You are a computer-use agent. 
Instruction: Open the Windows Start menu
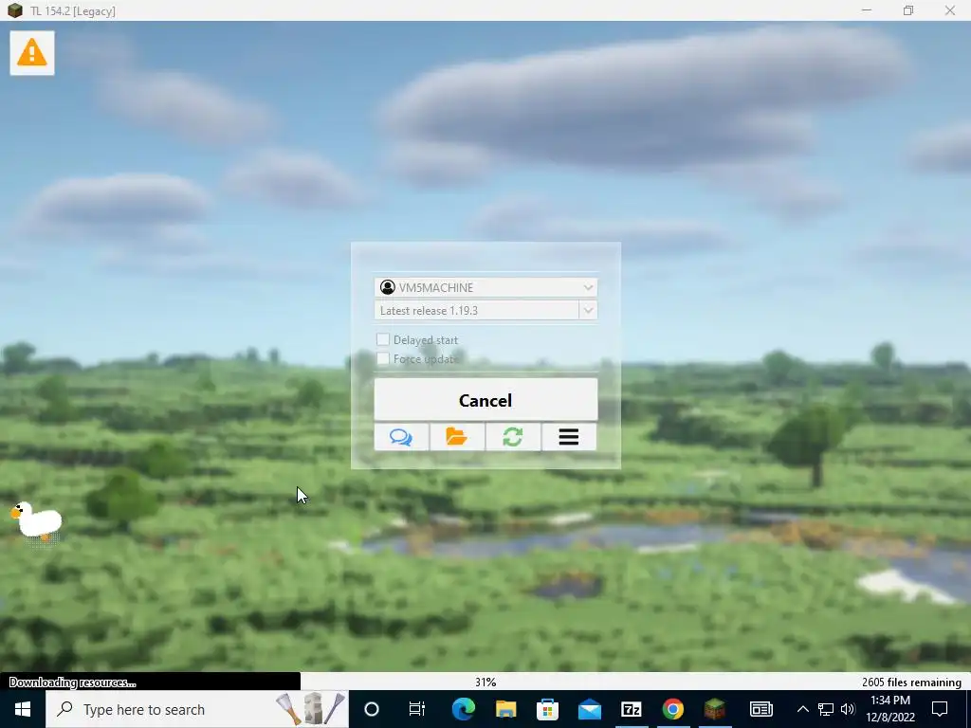coord(23,709)
